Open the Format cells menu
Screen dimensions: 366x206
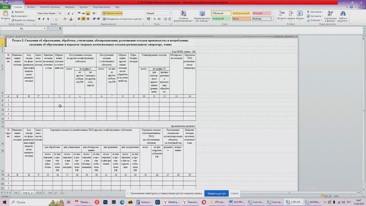tap(300, 15)
